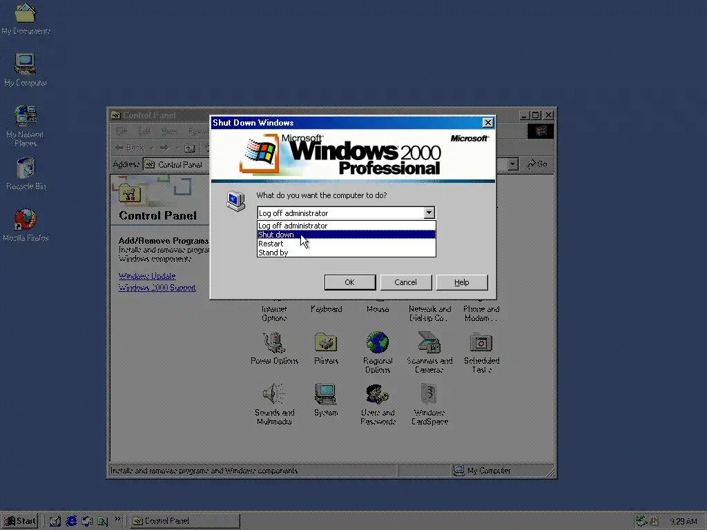Click Show Desktop quick launch icon
Image resolution: width=707 pixels, height=530 pixels.
click(x=55, y=521)
